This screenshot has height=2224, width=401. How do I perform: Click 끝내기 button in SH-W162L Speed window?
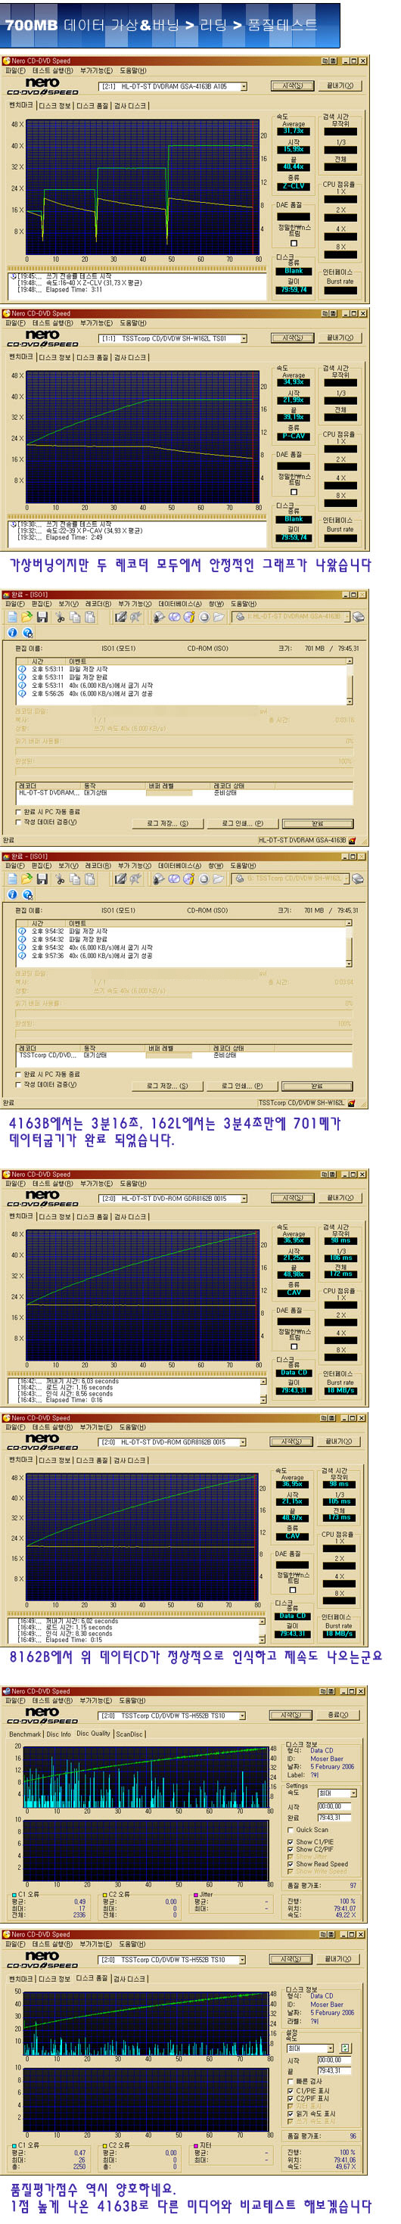340,338
